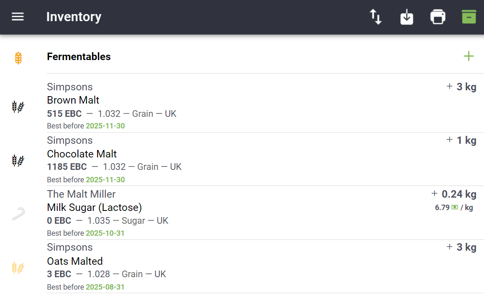Screen dimensions: 484x295
Task: Add a new fermentable with green plus
Action: [x=469, y=56]
